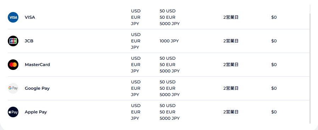Click the Apple Pay logo icon
The height and width of the screenshot is (130, 318).
coord(13,112)
